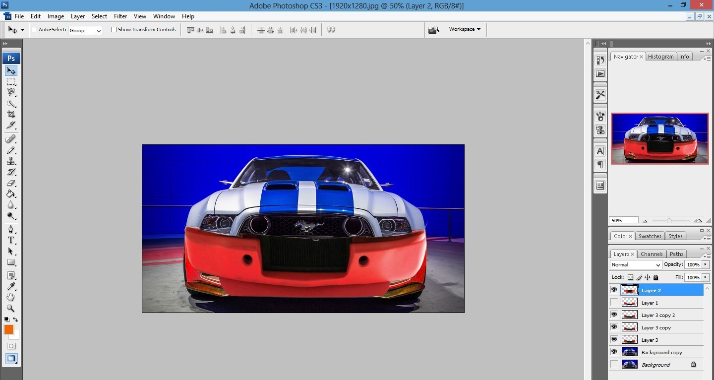Image resolution: width=714 pixels, height=380 pixels.
Task: Select the Pen tool
Action: coord(11,229)
